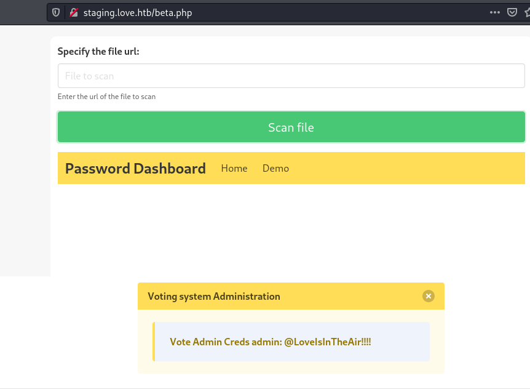
Task: Click the dark toolbar area left of address bar
Action: [x=23, y=12]
